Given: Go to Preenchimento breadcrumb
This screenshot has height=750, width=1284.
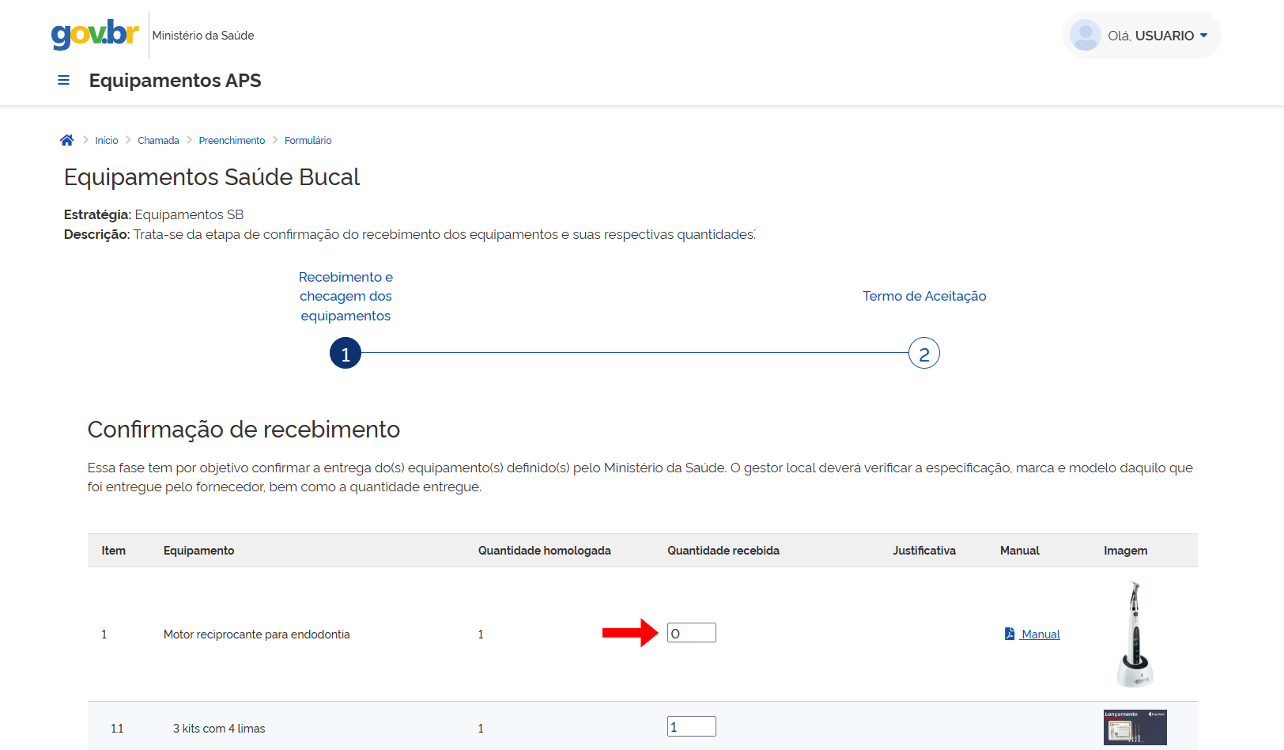Looking at the screenshot, I should pos(232,141).
